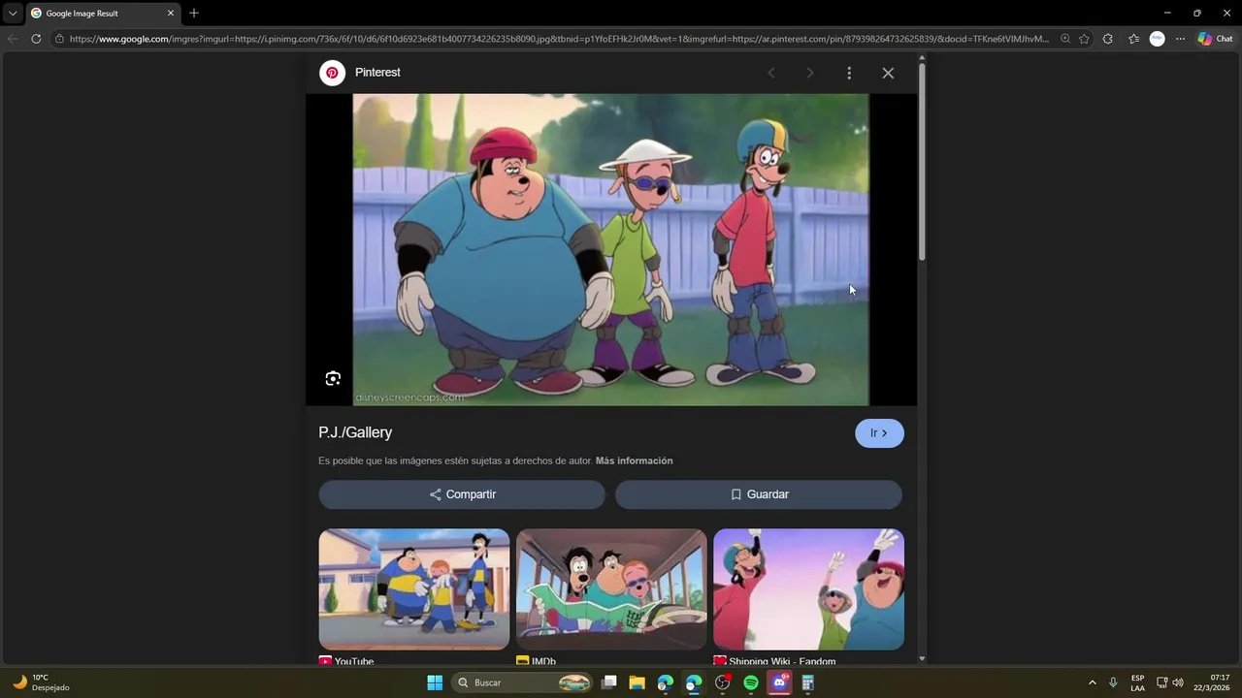Click the taskbar Buscar search box

524,682
